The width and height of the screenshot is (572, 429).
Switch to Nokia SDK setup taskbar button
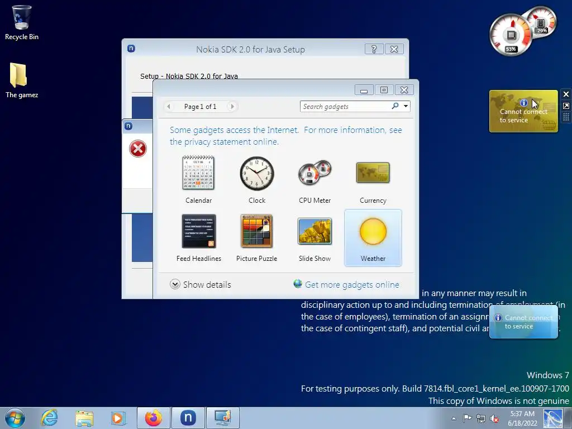point(188,418)
